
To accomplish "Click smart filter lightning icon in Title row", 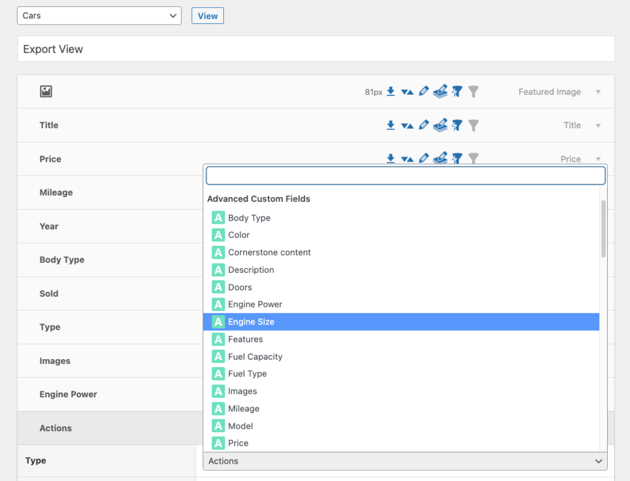I will point(457,126).
